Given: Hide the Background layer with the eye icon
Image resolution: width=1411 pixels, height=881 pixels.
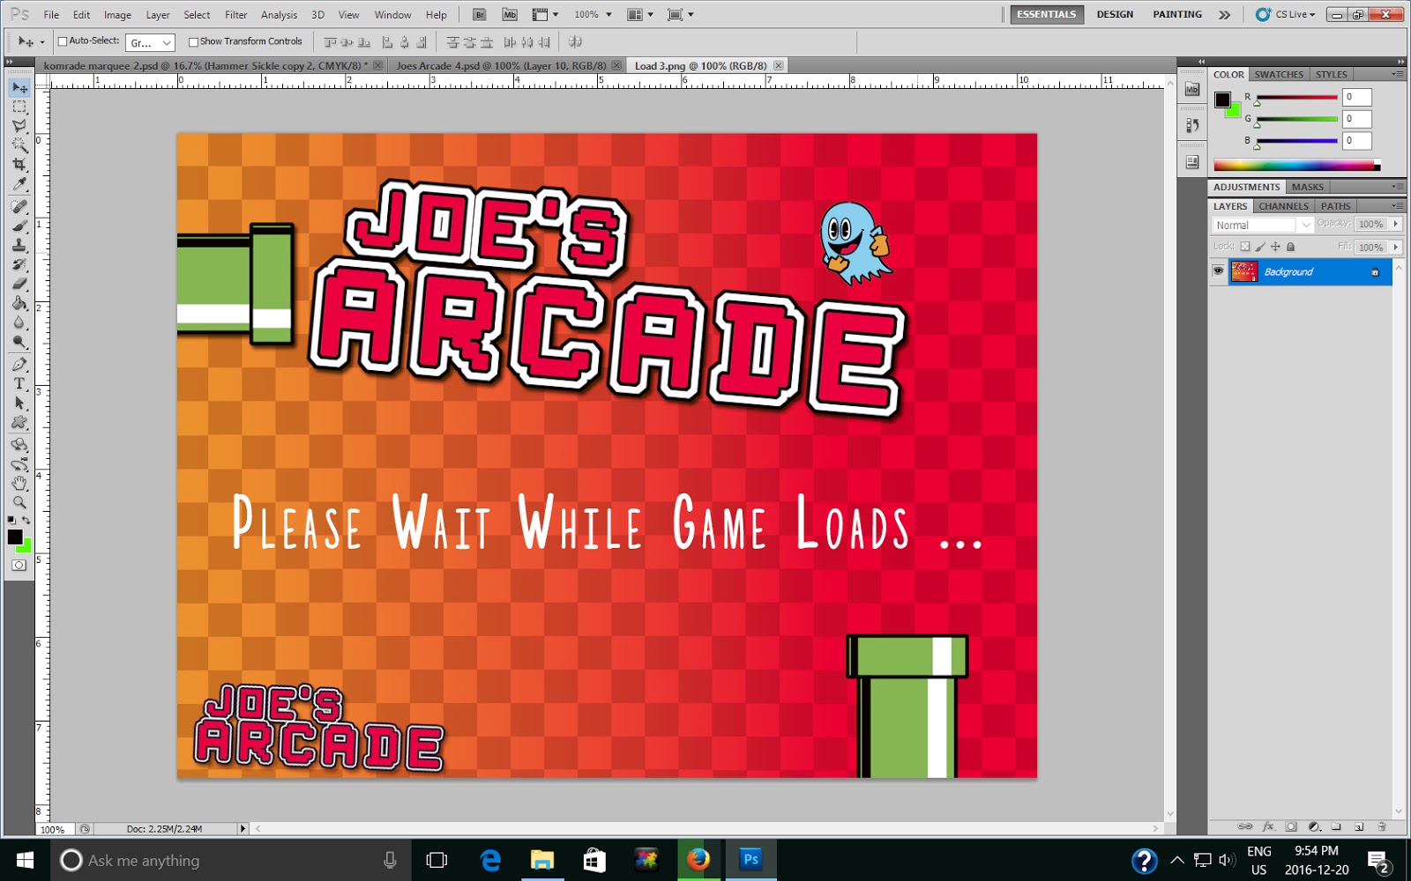Looking at the screenshot, I should point(1218,271).
